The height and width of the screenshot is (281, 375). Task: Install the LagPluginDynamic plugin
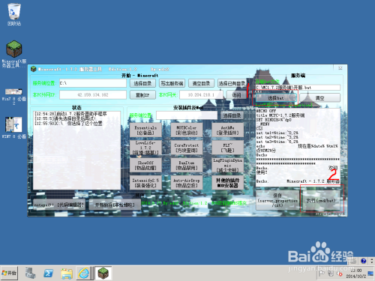227,165
